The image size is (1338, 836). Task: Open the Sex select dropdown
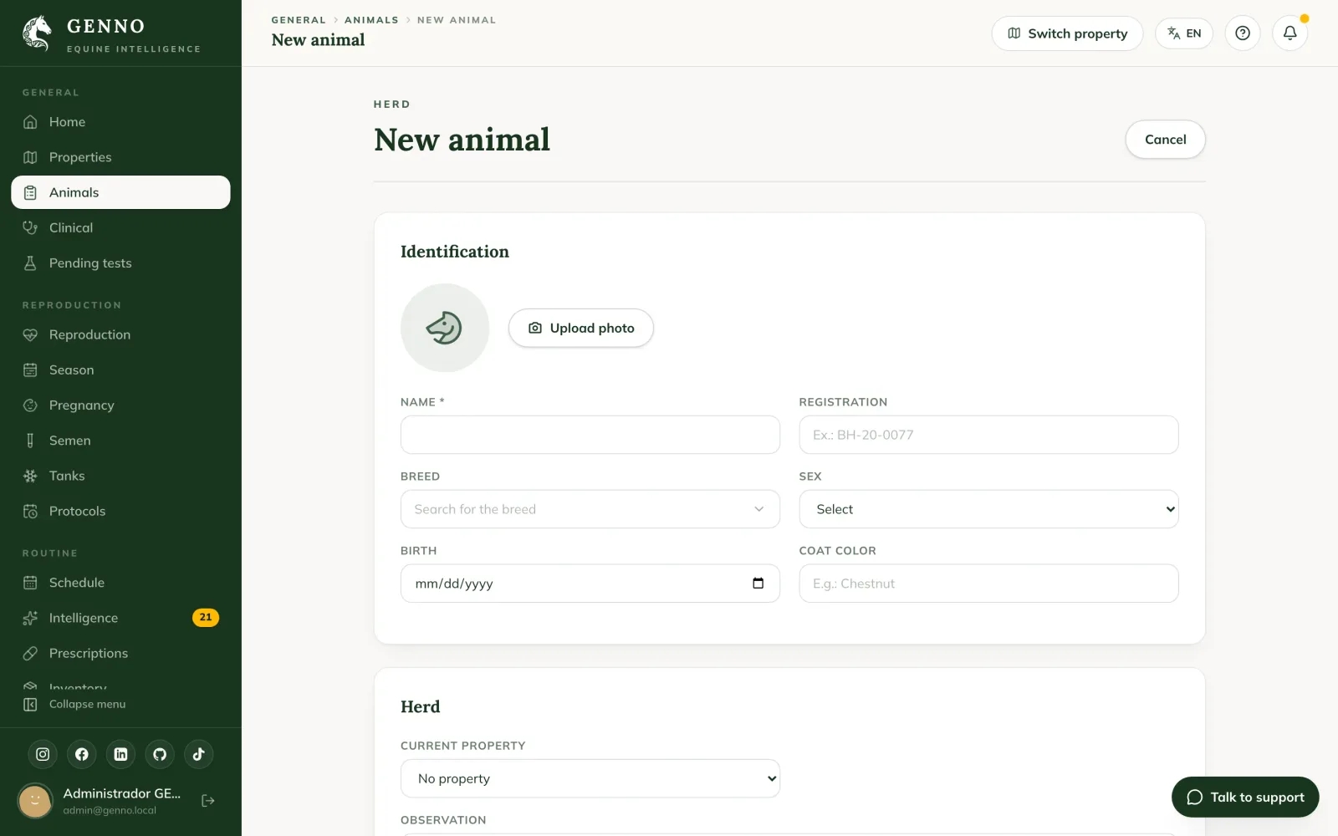pos(988,509)
